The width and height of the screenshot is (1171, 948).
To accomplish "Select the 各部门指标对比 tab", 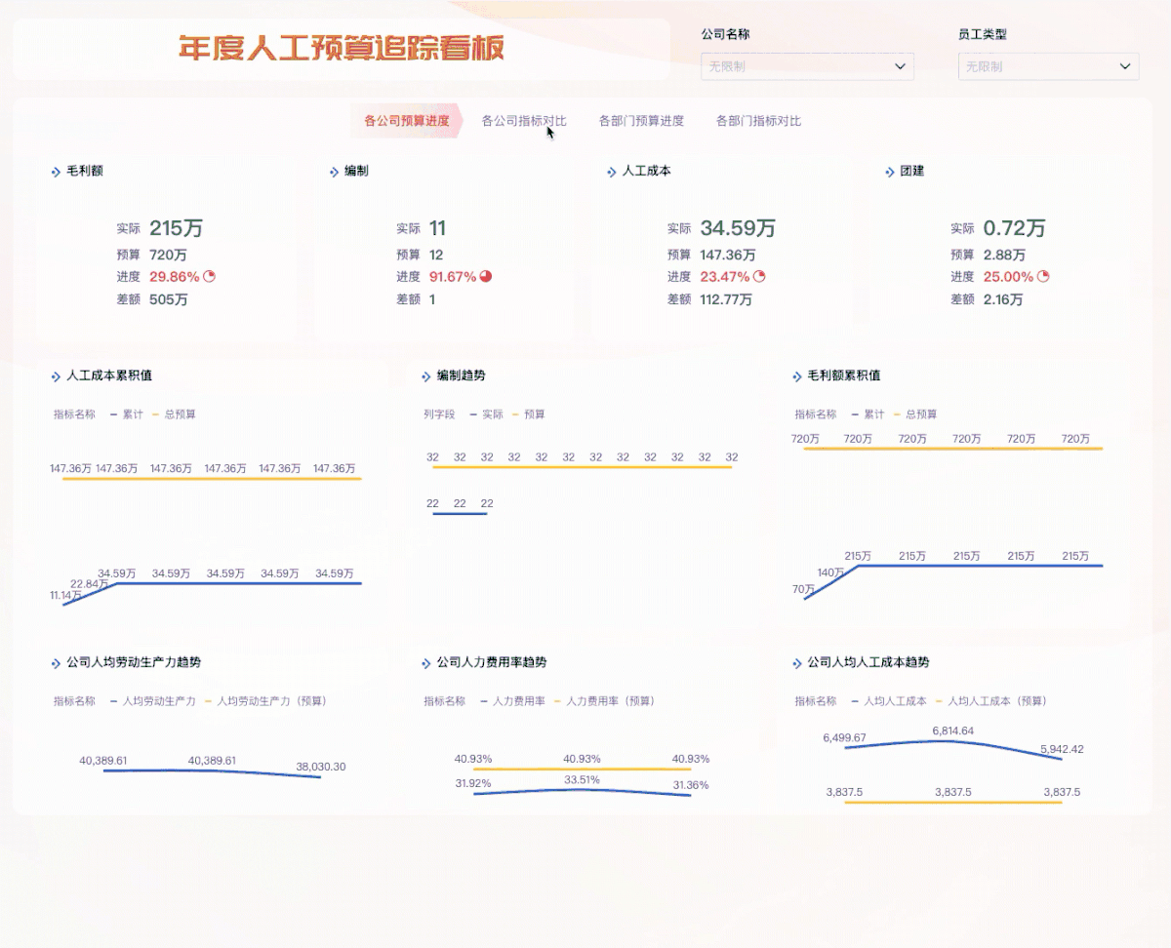I will [758, 121].
